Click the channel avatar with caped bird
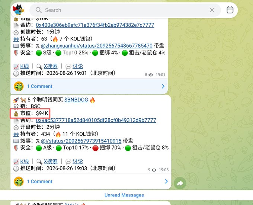 tap(18, 10)
